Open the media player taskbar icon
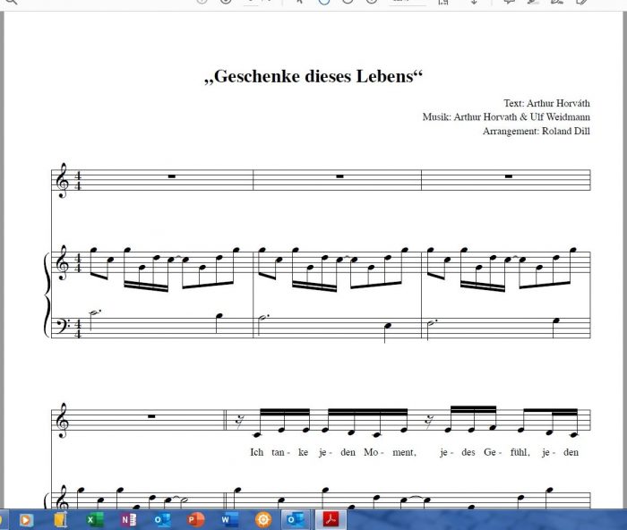Image resolution: width=627 pixels, height=530 pixels. 26,519
